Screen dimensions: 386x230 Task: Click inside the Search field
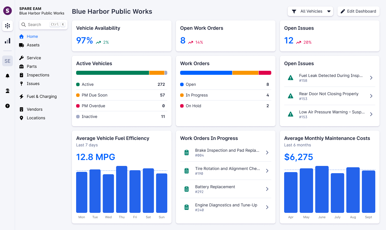[x=40, y=24]
